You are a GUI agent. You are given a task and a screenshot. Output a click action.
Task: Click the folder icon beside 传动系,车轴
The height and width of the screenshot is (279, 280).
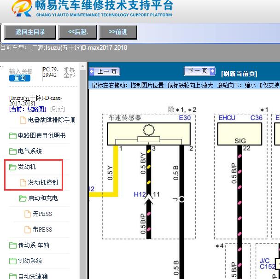pyautogui.click(x=13, y=245)
